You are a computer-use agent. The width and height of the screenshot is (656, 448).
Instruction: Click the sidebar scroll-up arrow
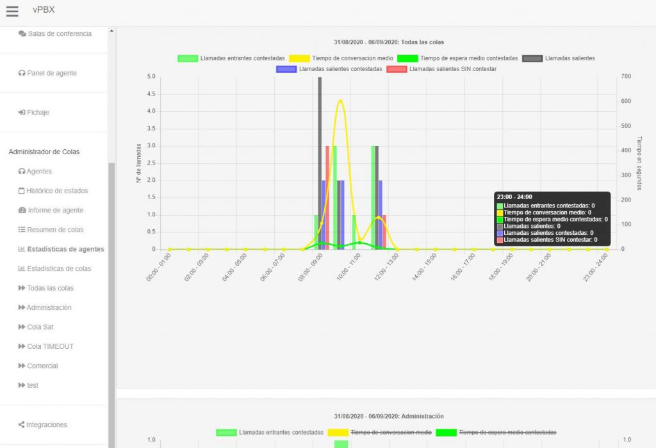pos(111,31)
